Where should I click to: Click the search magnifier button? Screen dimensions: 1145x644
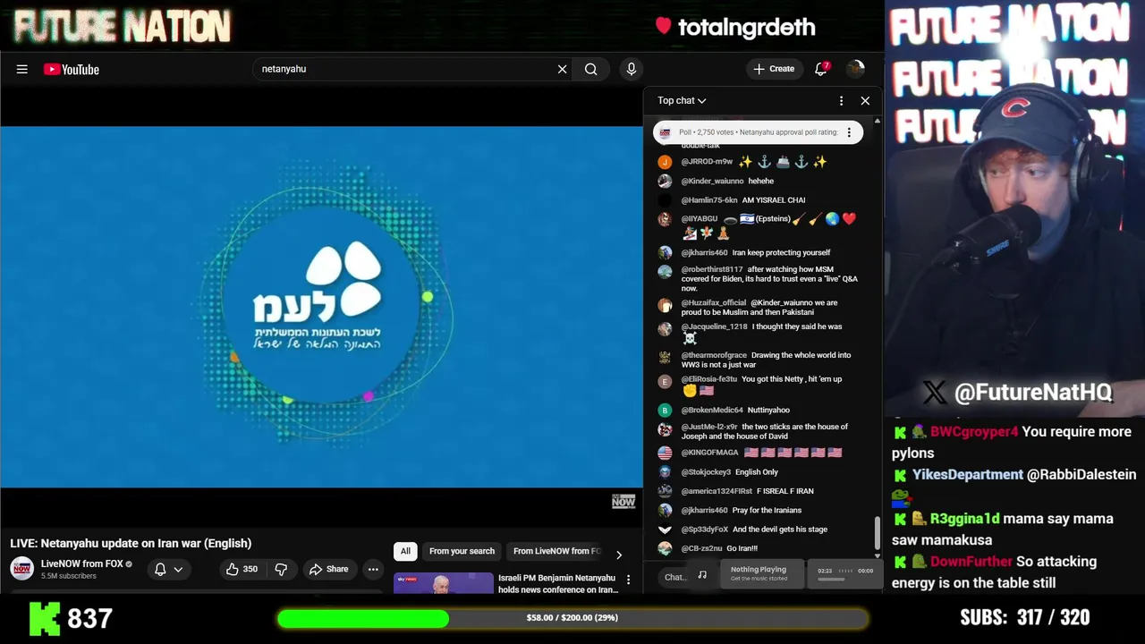coord(590,69)
